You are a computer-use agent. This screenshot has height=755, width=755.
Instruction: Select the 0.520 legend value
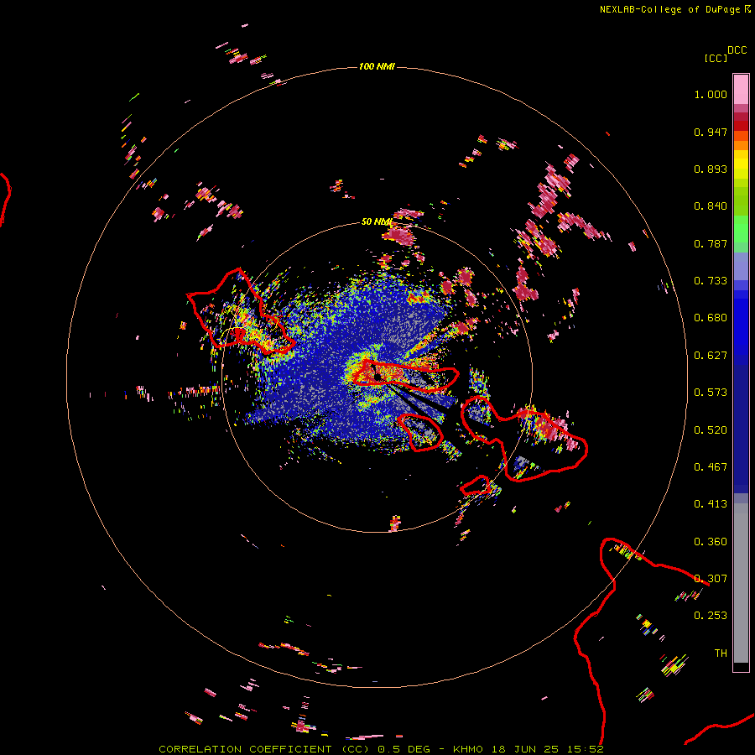coord(711,430)
